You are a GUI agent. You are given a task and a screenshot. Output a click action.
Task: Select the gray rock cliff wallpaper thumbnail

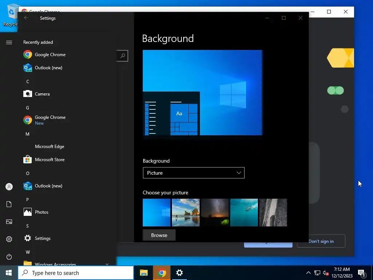(x=273, y=213)
